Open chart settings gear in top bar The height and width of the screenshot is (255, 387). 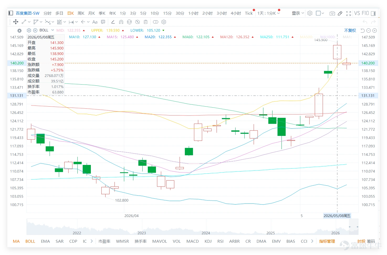[310, 13]
